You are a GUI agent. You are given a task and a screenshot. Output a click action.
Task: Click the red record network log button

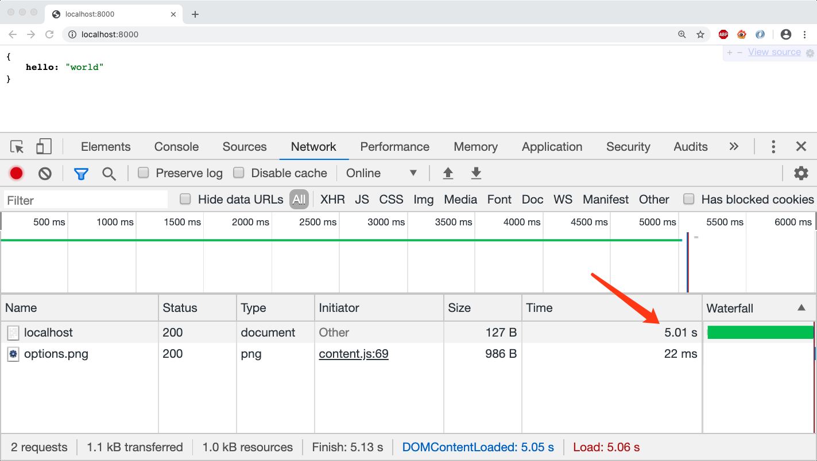tap(16, 173)
